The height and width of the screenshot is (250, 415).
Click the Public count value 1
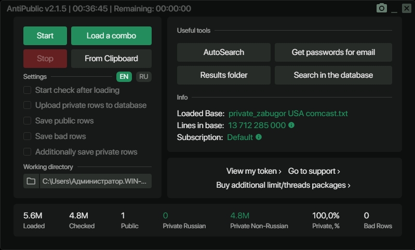[123, 216]
